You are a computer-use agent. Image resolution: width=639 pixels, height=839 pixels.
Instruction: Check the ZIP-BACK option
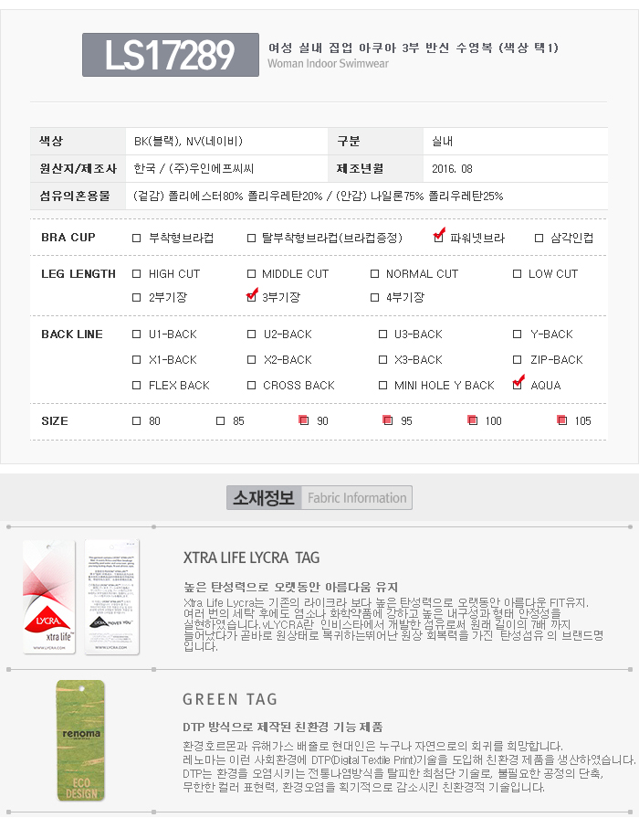pyautogui.click(x=519, y=360)
